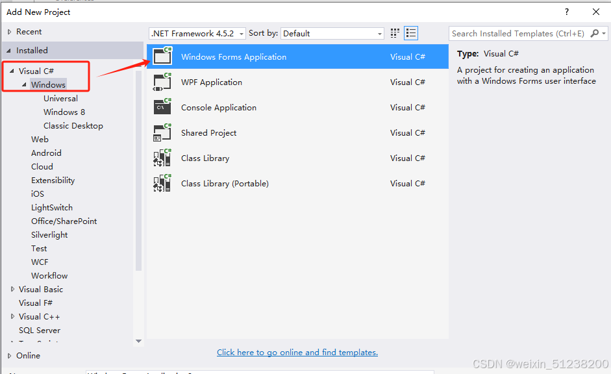Select the Office/SharePoint category
The height and width of the screenshot is (374, 611).
coord(64,221)
